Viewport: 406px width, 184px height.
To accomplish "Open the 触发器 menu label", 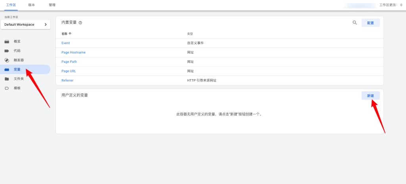I will point(19,60).
